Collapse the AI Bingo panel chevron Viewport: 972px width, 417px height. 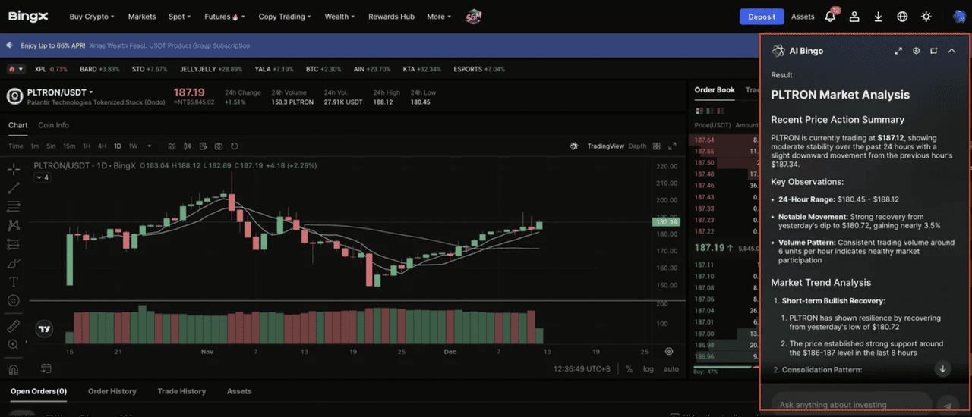tap(951, 51)
